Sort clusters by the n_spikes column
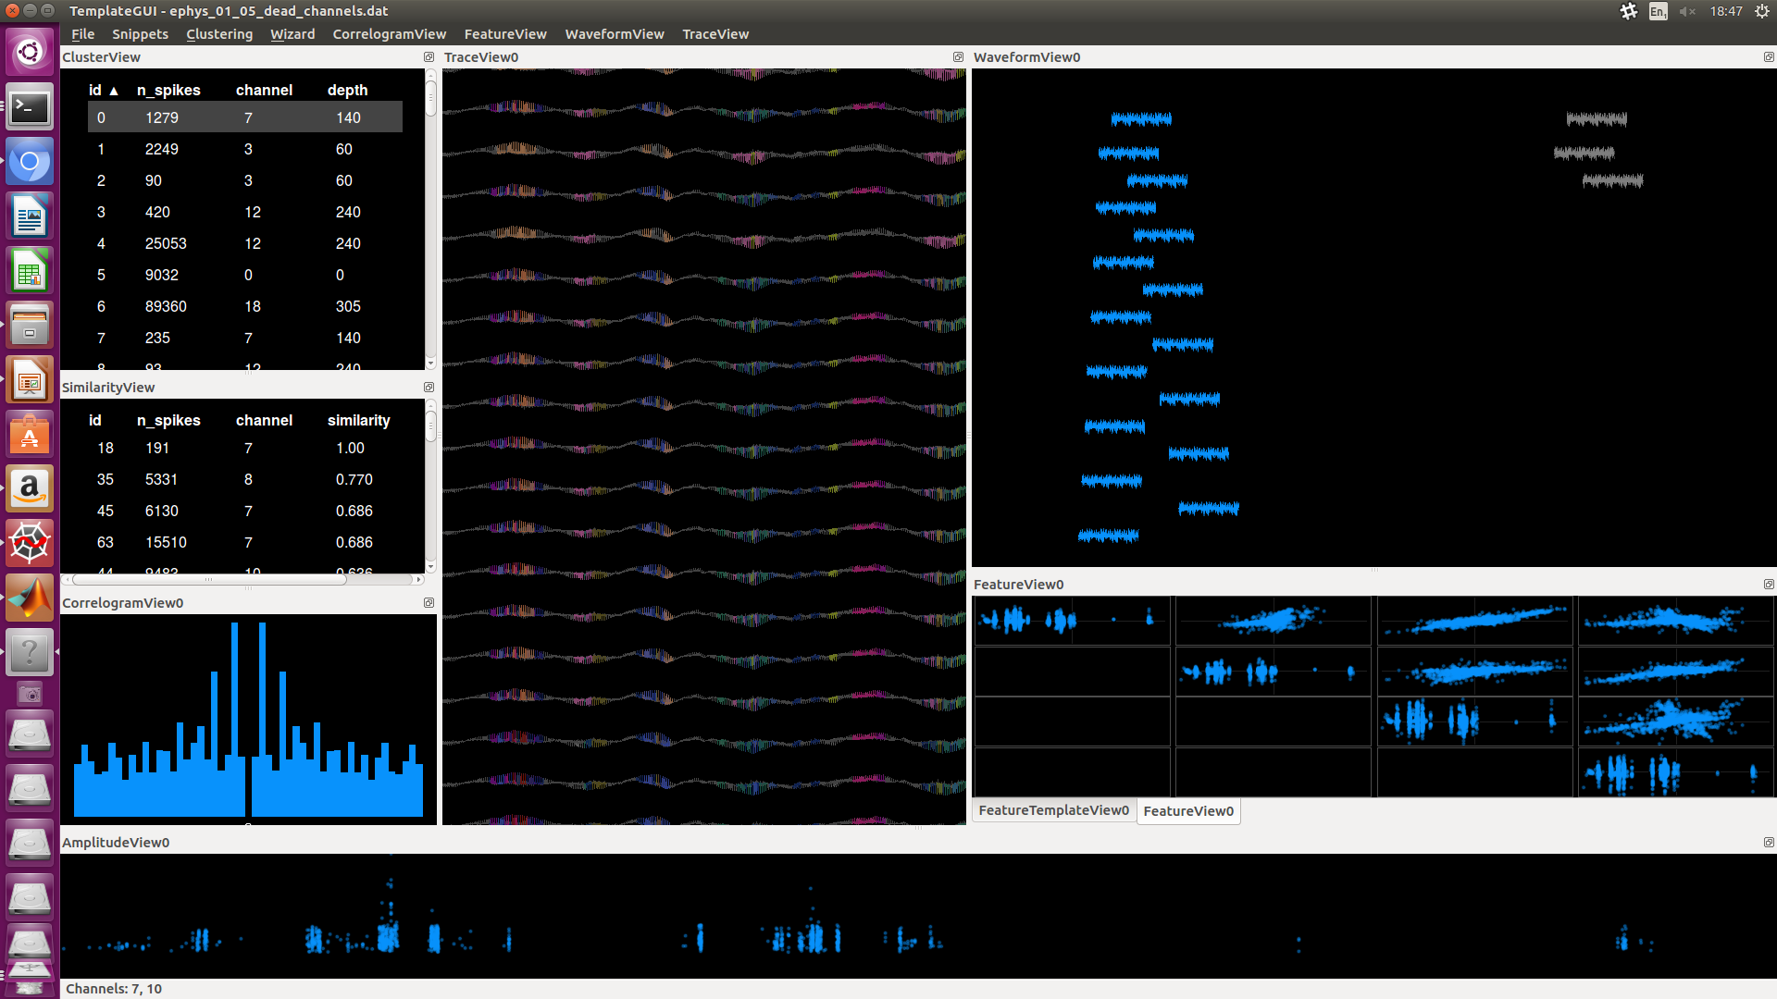 [168, 90]
